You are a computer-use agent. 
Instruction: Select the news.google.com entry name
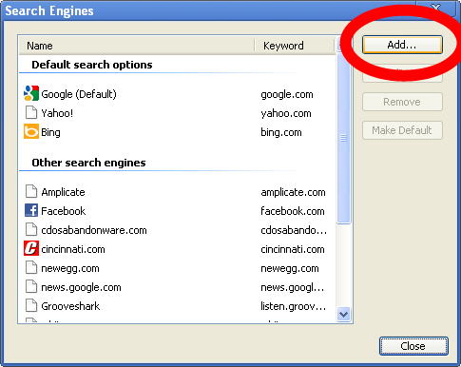click(81, 288)
